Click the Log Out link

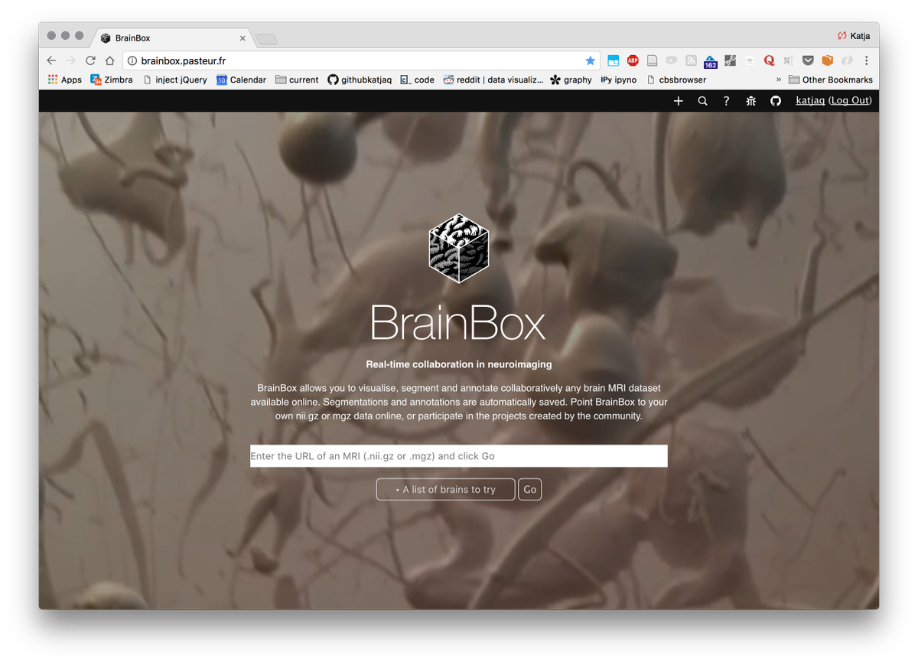click(x=850, y=101)
